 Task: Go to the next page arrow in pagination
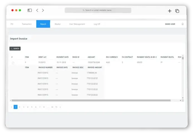tap(60, 107)
